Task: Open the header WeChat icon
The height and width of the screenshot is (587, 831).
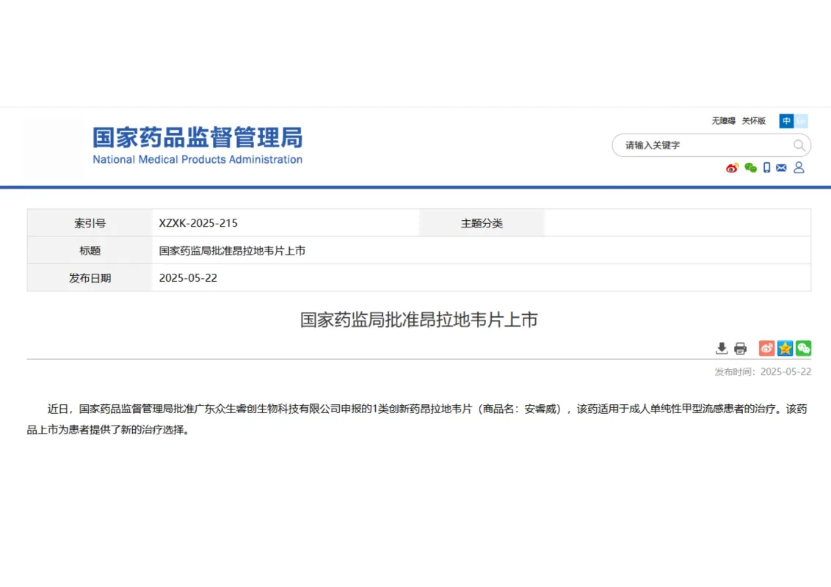Action: (750, 168)
